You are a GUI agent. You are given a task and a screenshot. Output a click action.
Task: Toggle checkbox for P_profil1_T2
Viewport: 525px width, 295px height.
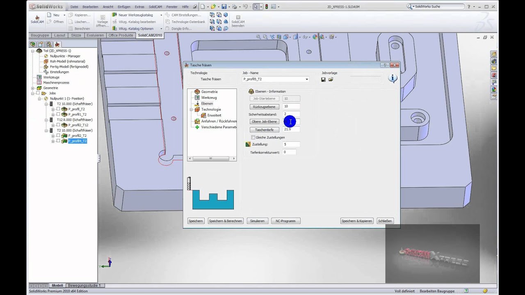58,114
